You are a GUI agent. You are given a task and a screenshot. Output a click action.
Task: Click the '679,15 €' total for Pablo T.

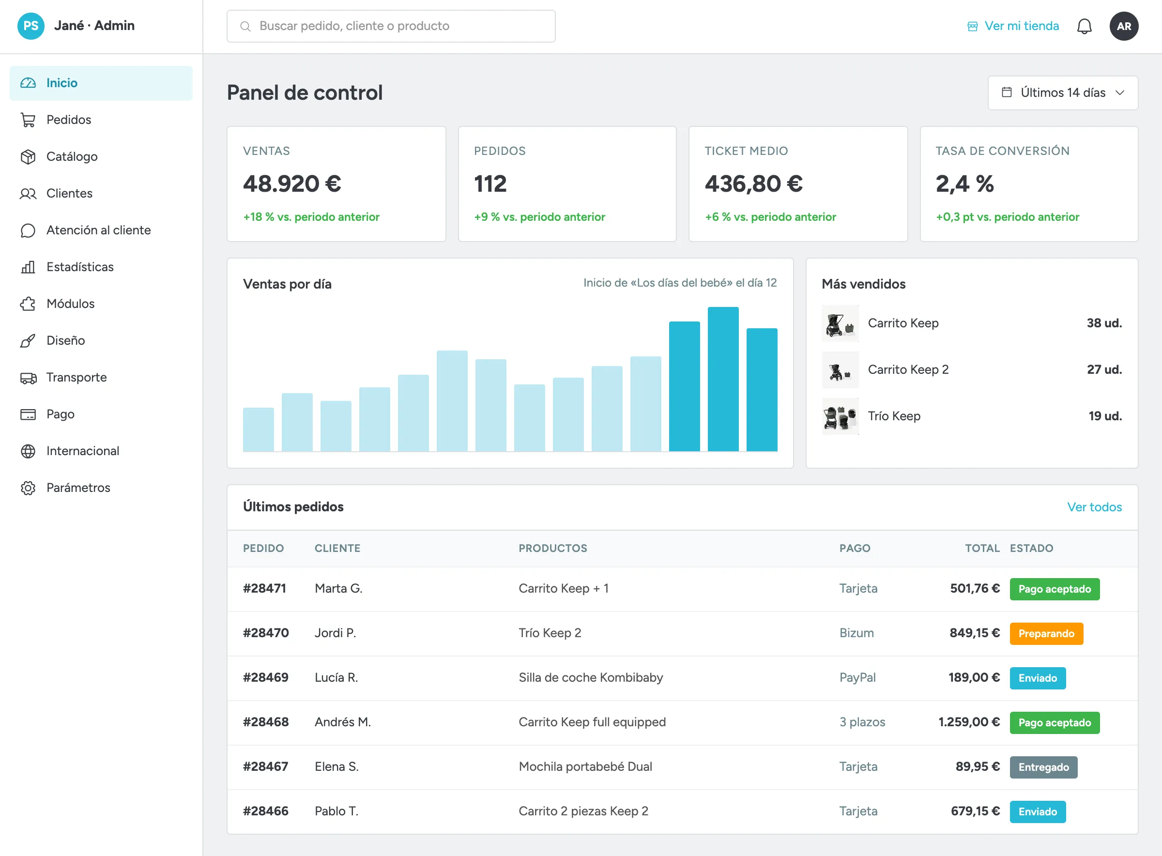pos(975,811)
